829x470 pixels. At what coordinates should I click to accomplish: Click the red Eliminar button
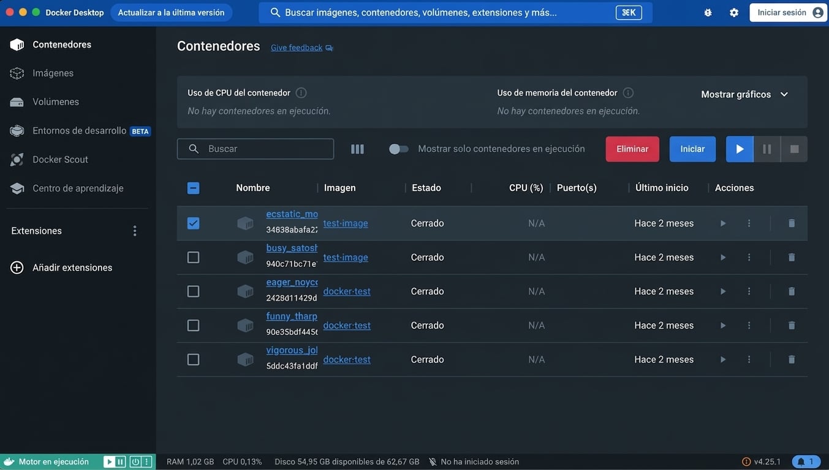point(632,149)
